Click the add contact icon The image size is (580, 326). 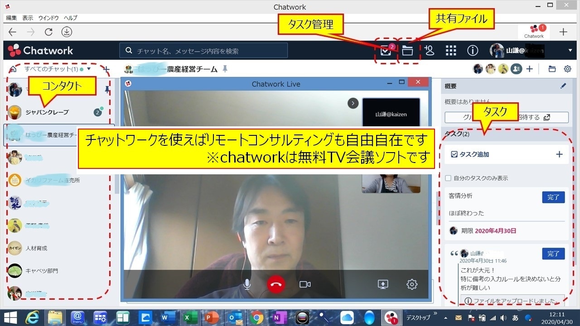coord(429,51)
